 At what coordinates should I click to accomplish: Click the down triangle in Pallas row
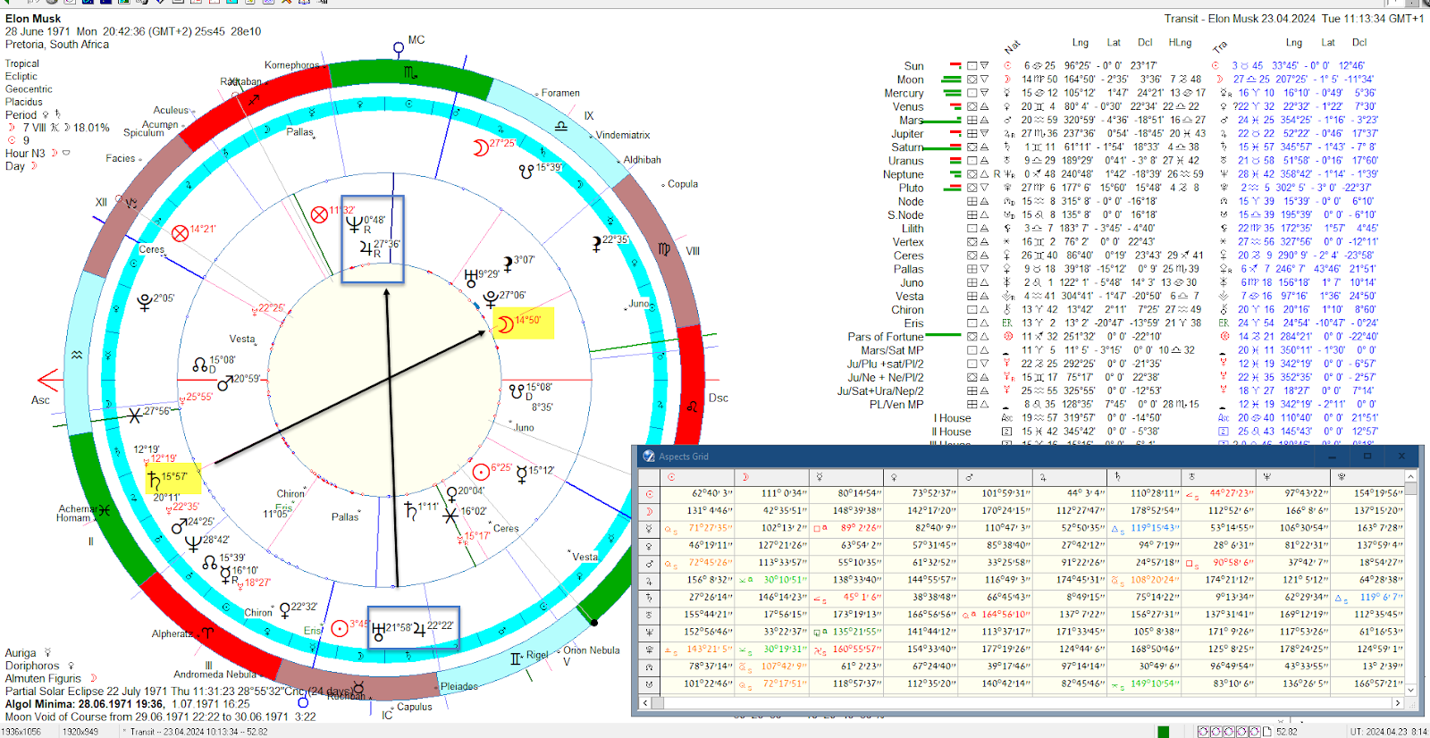[x=984, y=269]
